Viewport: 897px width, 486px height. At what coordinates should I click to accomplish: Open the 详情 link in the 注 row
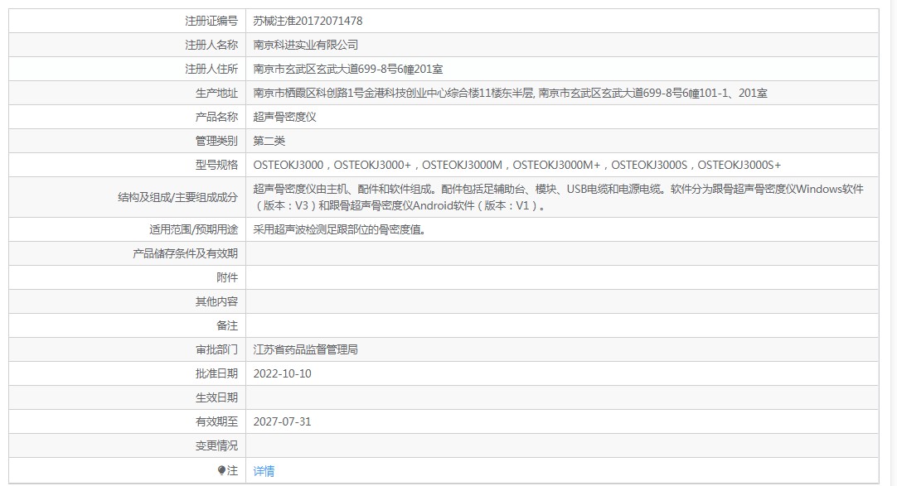pos(264,471)
